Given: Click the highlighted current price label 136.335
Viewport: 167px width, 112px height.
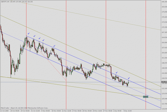Looking at the screenshot, I should 164,82.
